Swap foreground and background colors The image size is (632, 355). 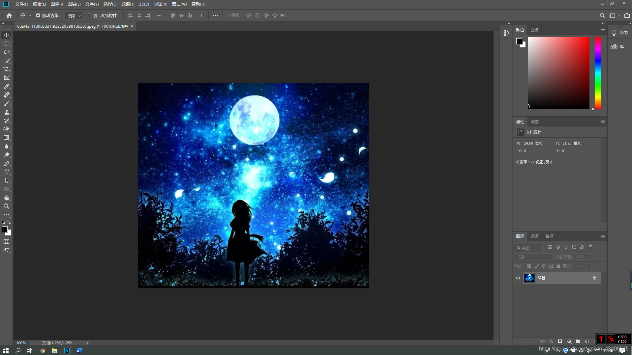click(x=9, y=223)
